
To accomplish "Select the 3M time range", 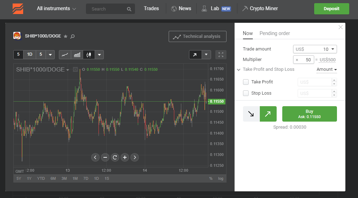I will click(x=64, y=178).
